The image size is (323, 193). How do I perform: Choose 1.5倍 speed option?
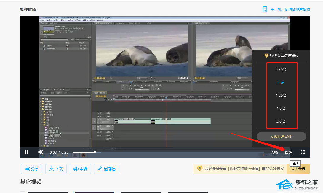coord(281,109)
